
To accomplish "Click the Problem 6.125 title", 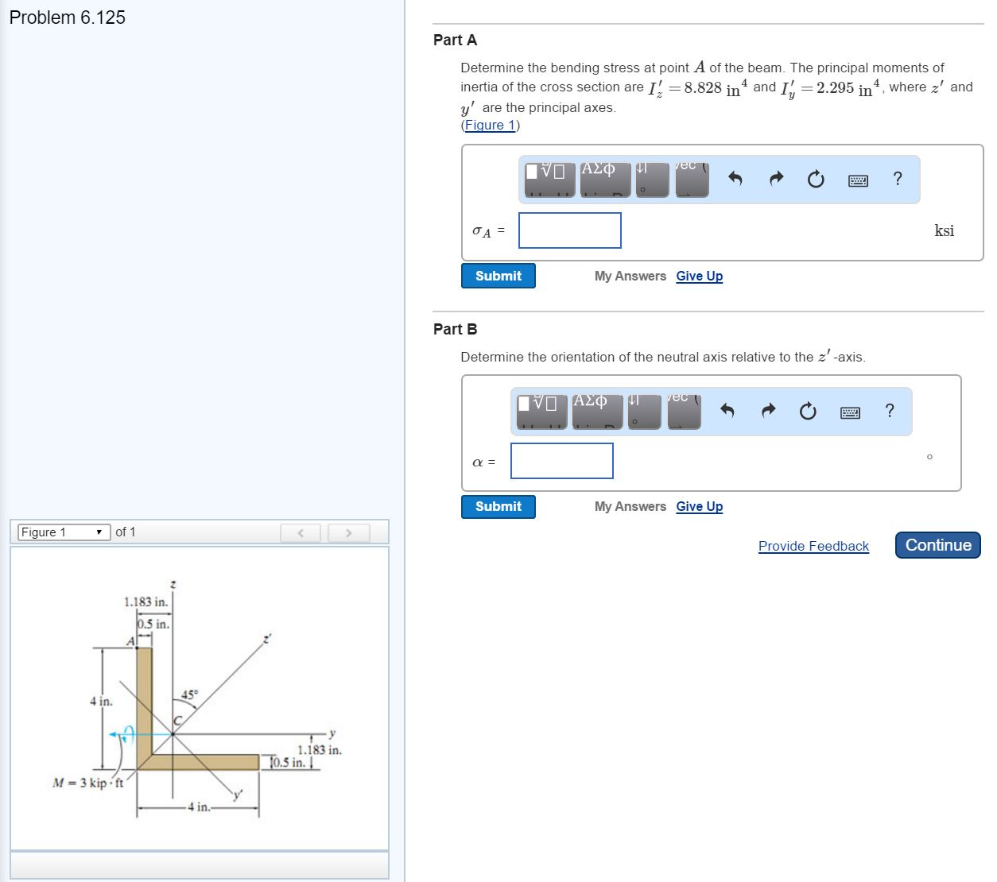I will (x=68, y=17).
